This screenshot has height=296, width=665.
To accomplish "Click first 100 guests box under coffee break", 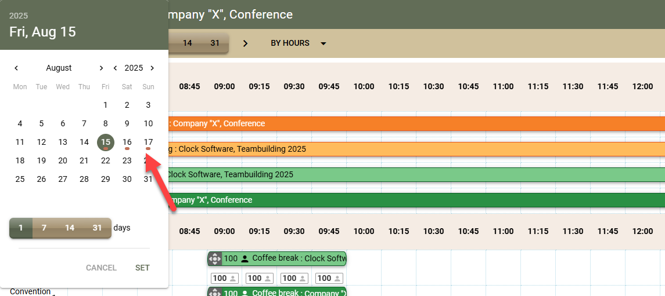I will click(x=224, y=278).
